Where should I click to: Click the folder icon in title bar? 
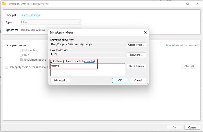point(4,4)
